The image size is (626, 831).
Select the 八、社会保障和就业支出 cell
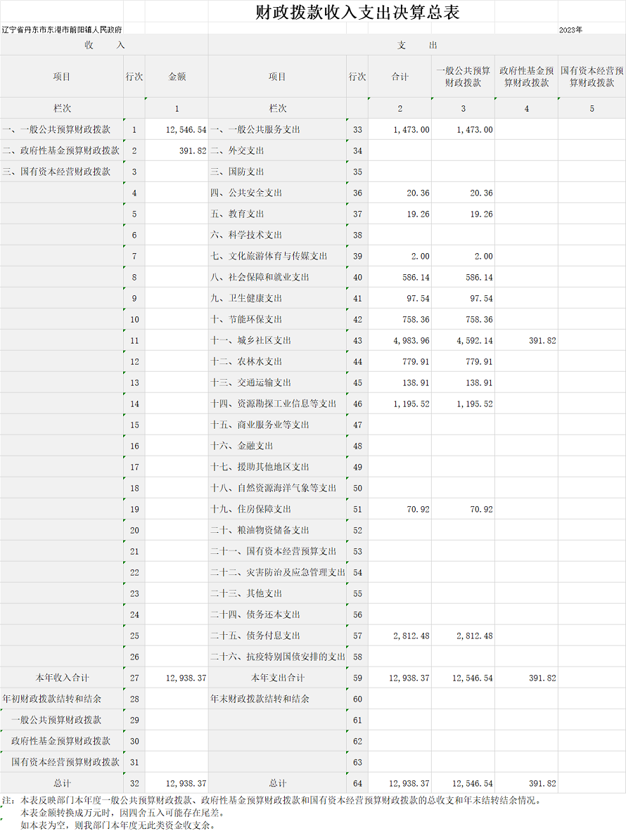click(277, 277)
